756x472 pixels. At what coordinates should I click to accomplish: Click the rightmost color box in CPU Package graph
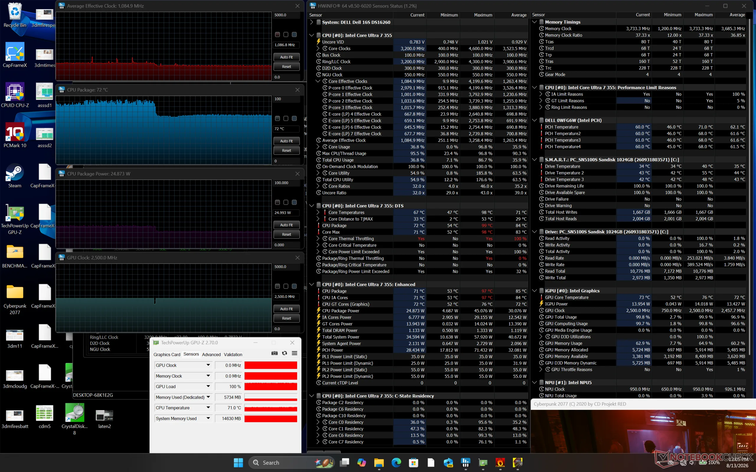pyautogui.click(x=294, y=118)
